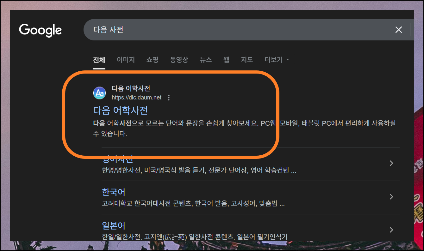Click the Google logo

coord(41,30)
